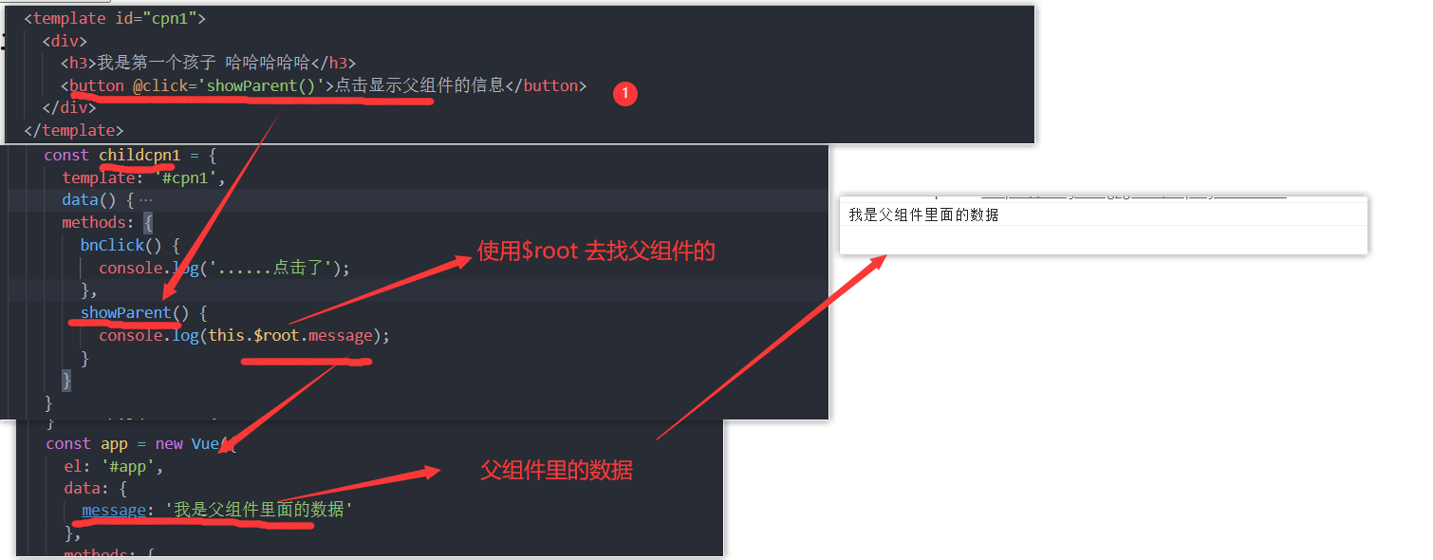This screenshot has height=560, width=1433.
Task: Expand the folded data() block ellipsis
Action: 145,200
